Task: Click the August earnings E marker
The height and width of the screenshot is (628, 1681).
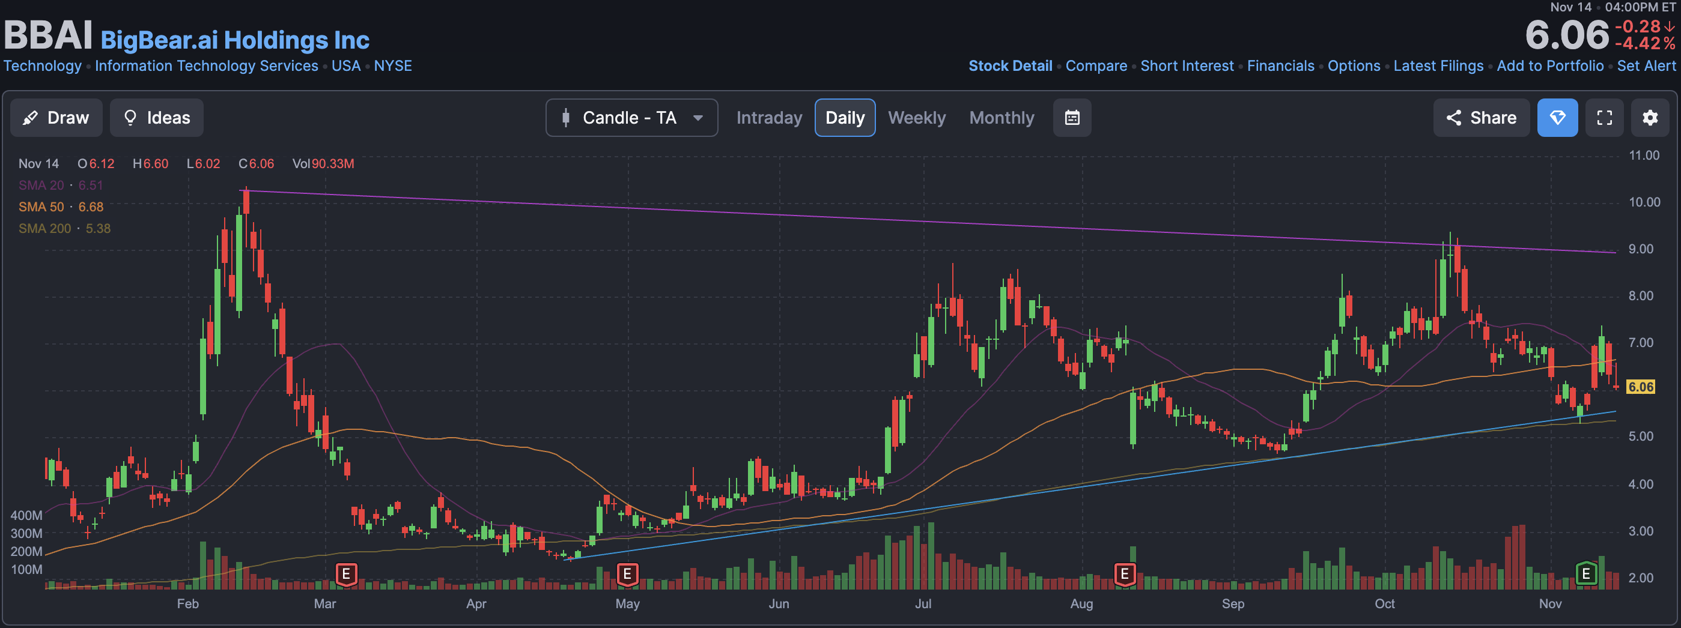Action: pyautogui.click(x=1124, y=575)
